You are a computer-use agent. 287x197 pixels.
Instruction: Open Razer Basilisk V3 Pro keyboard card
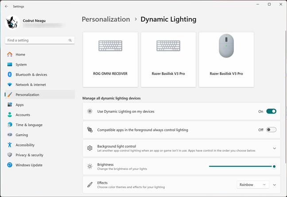[x=168, y=60]
